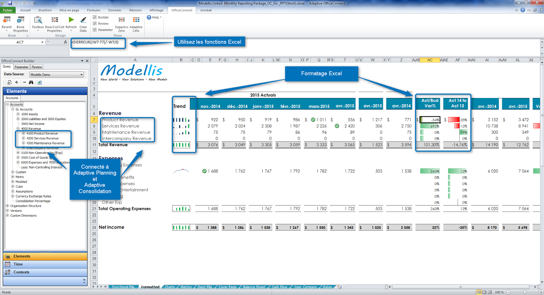Click the plus add icon in Builder toolbar
Image resolution: width=544 pixels, height=295 pixels.
pyautogui.click(x=16, y=82)
